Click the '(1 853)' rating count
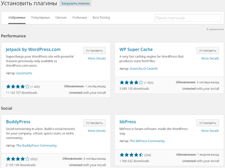 click(x=149, y=83)
